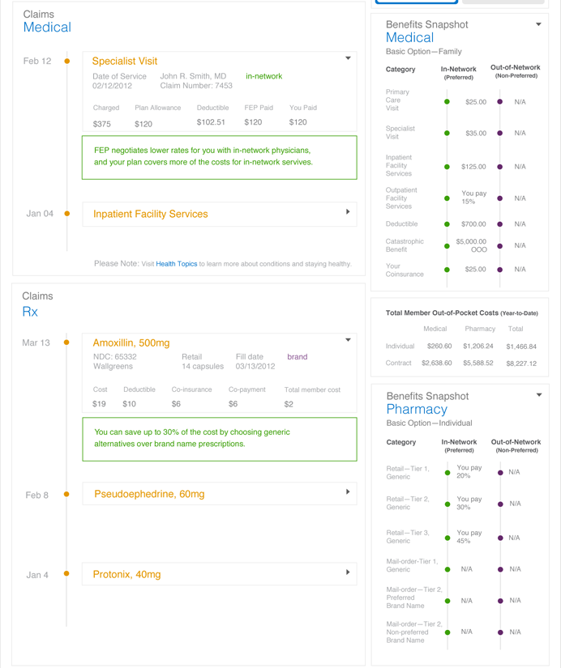Click green dot for Outpatient Facility Services
The image size is (561, 668).
pos(447,198)
